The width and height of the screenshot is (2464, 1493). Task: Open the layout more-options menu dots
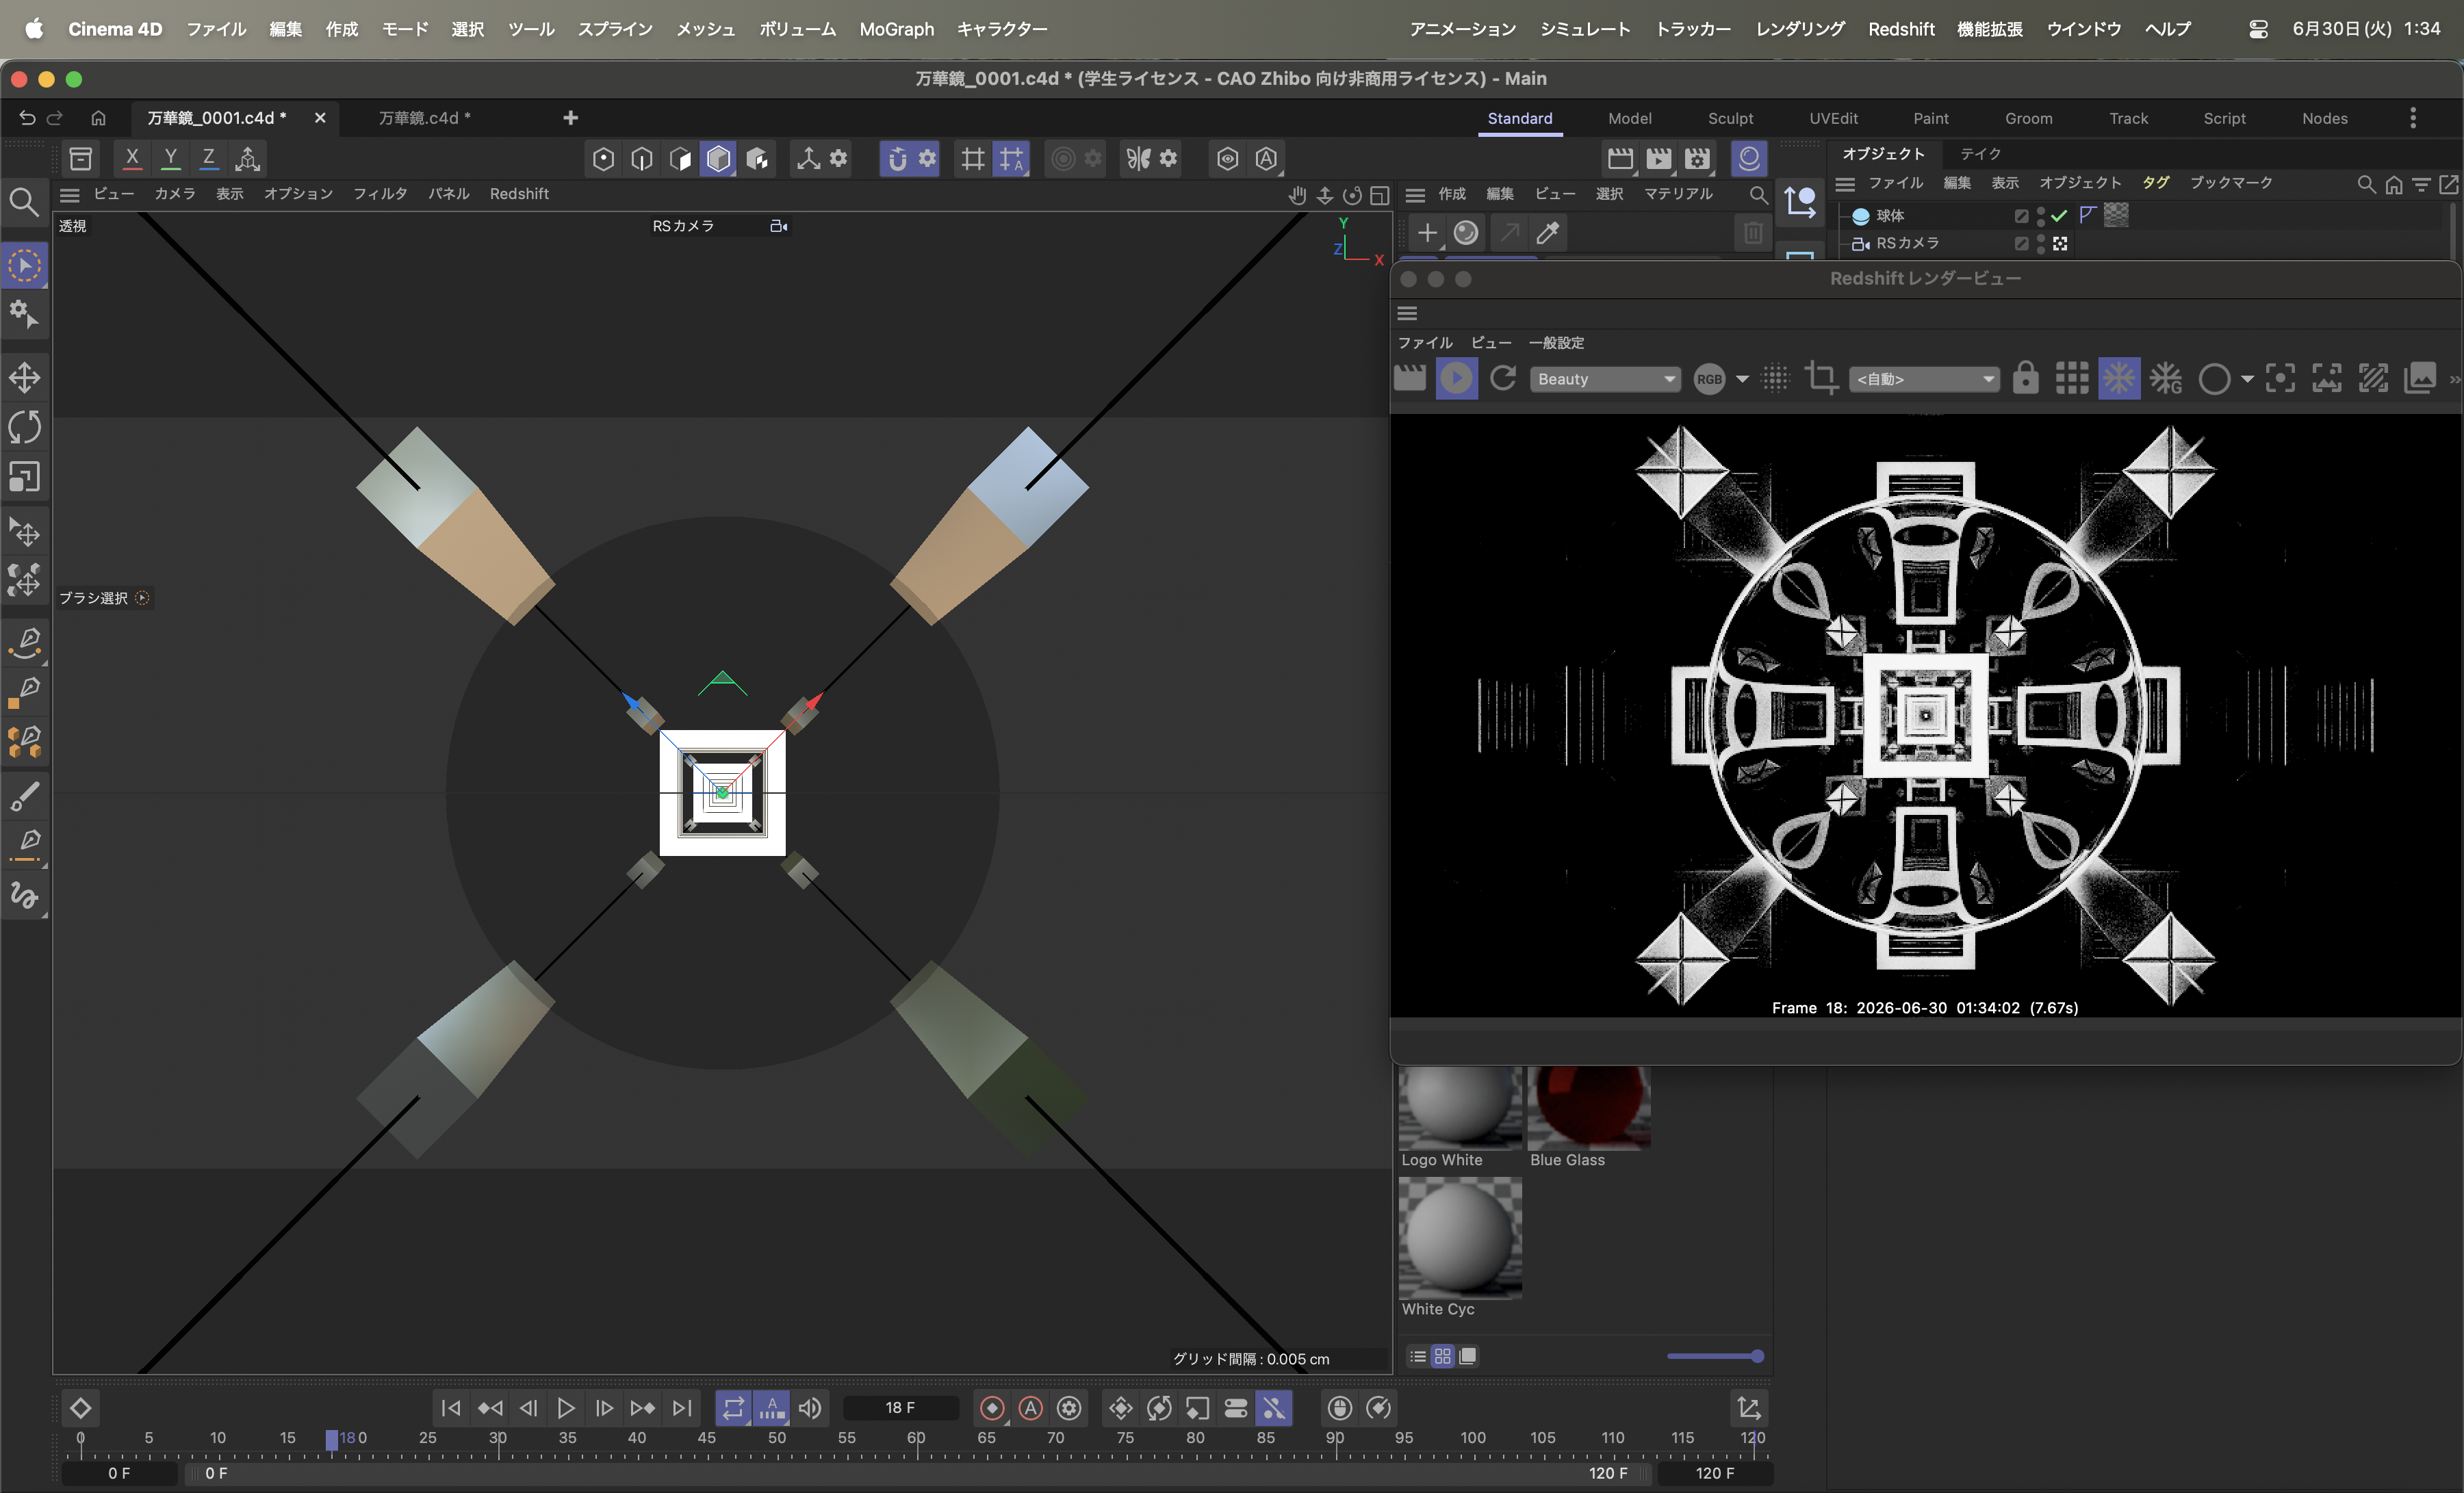tap(2413, 118)
